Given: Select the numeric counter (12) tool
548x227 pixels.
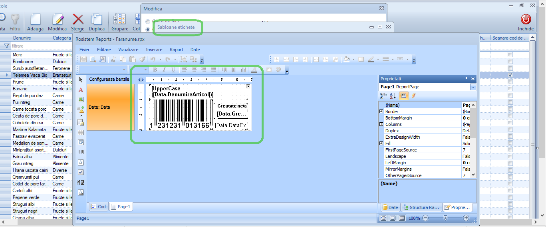Looking at the screenshot, I should [x=81, y=182].
